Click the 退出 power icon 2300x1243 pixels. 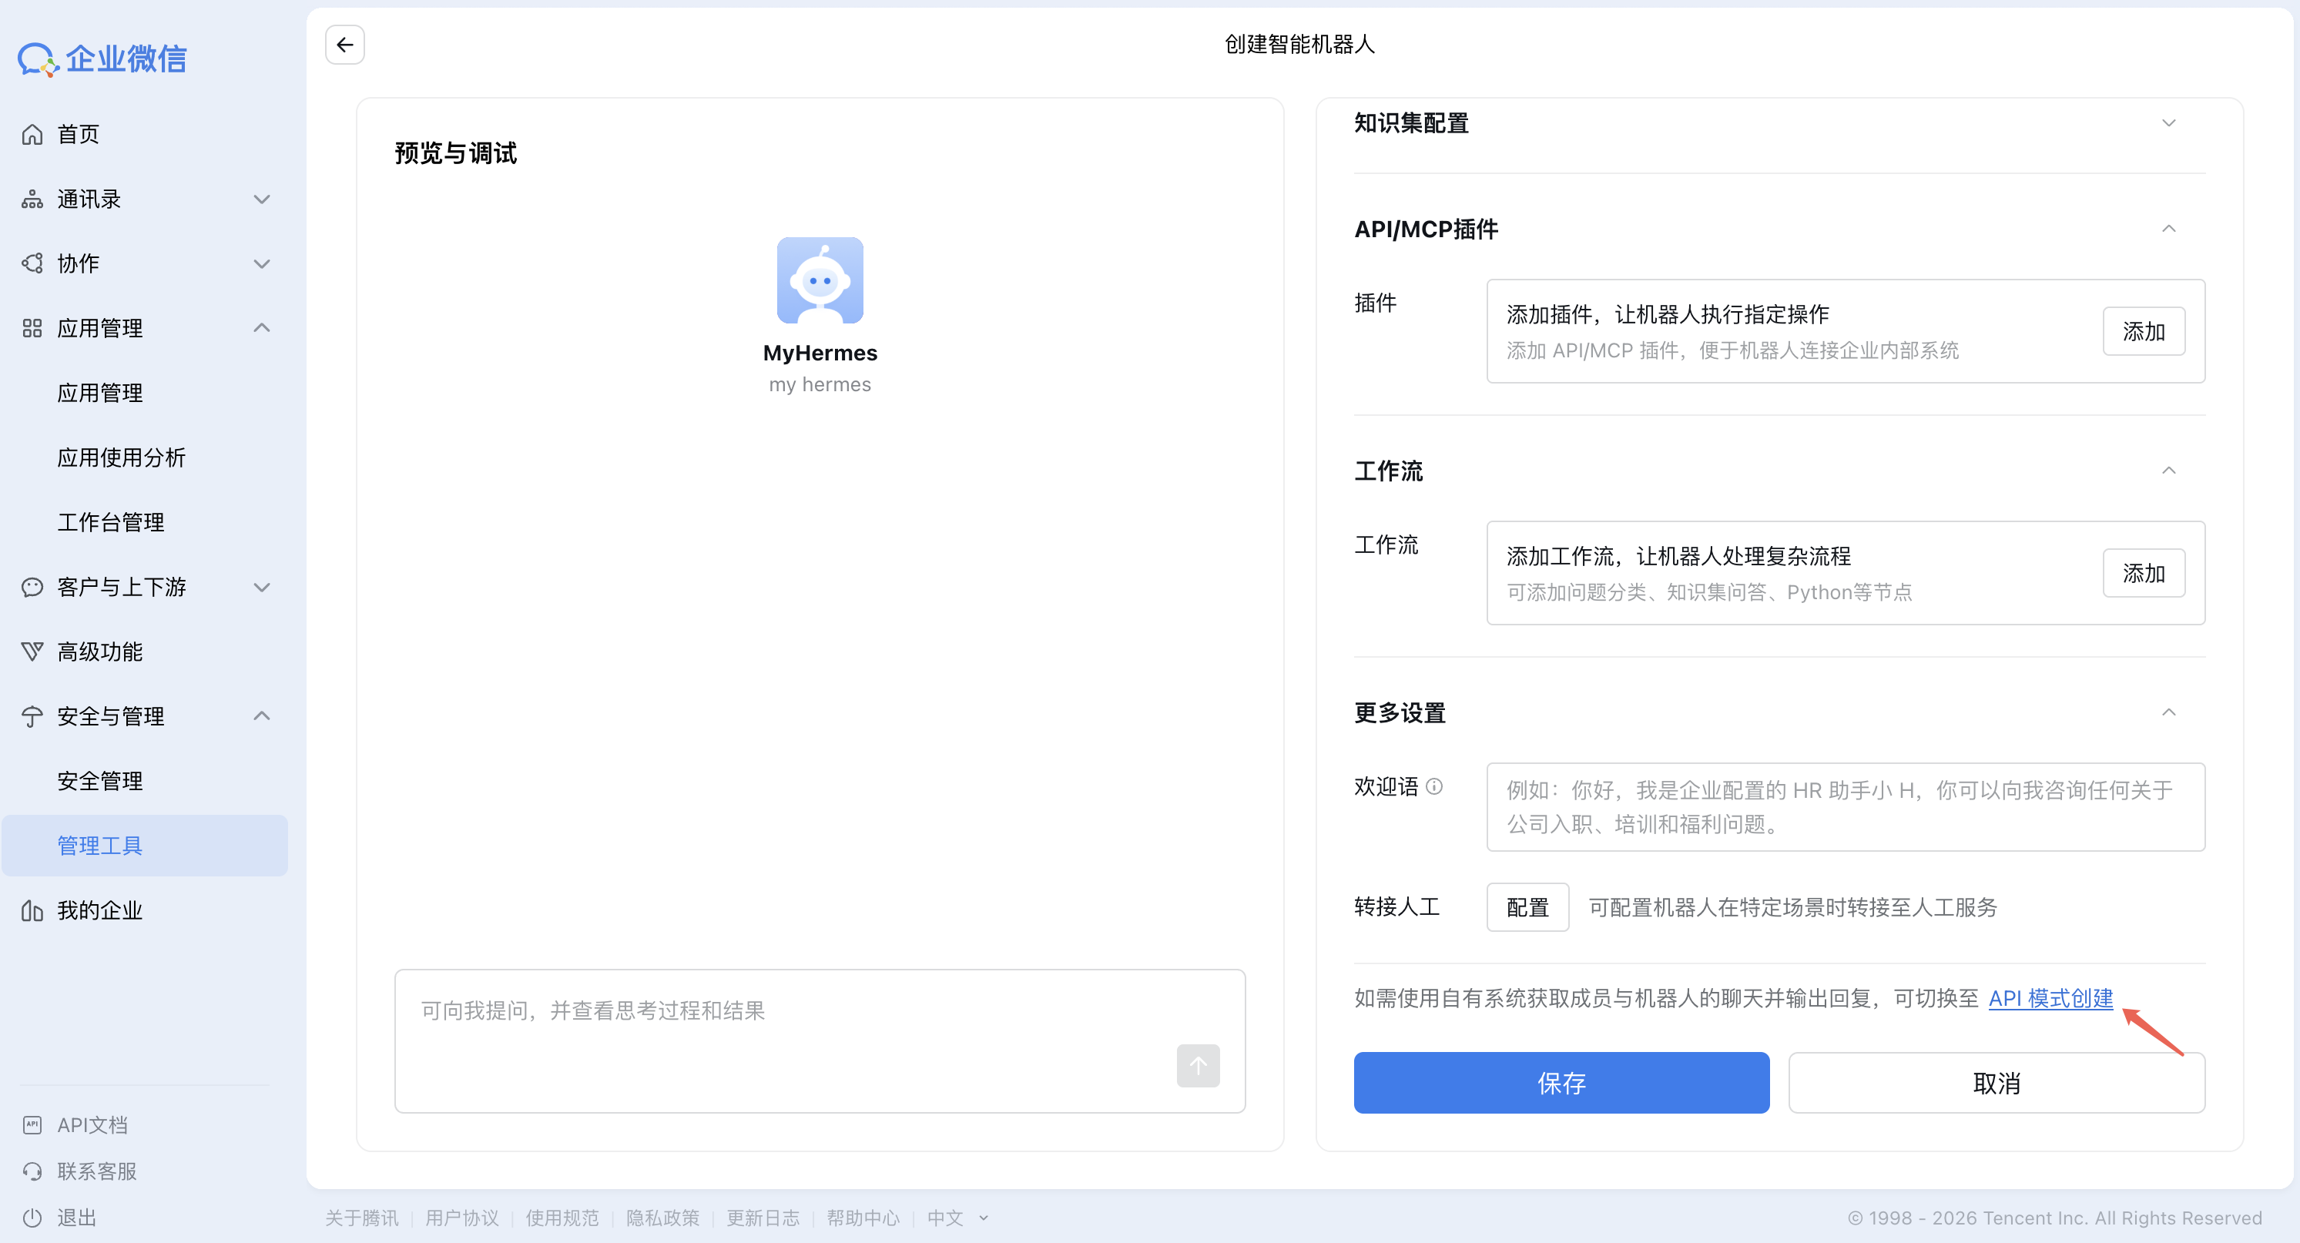coord(32,1218)
